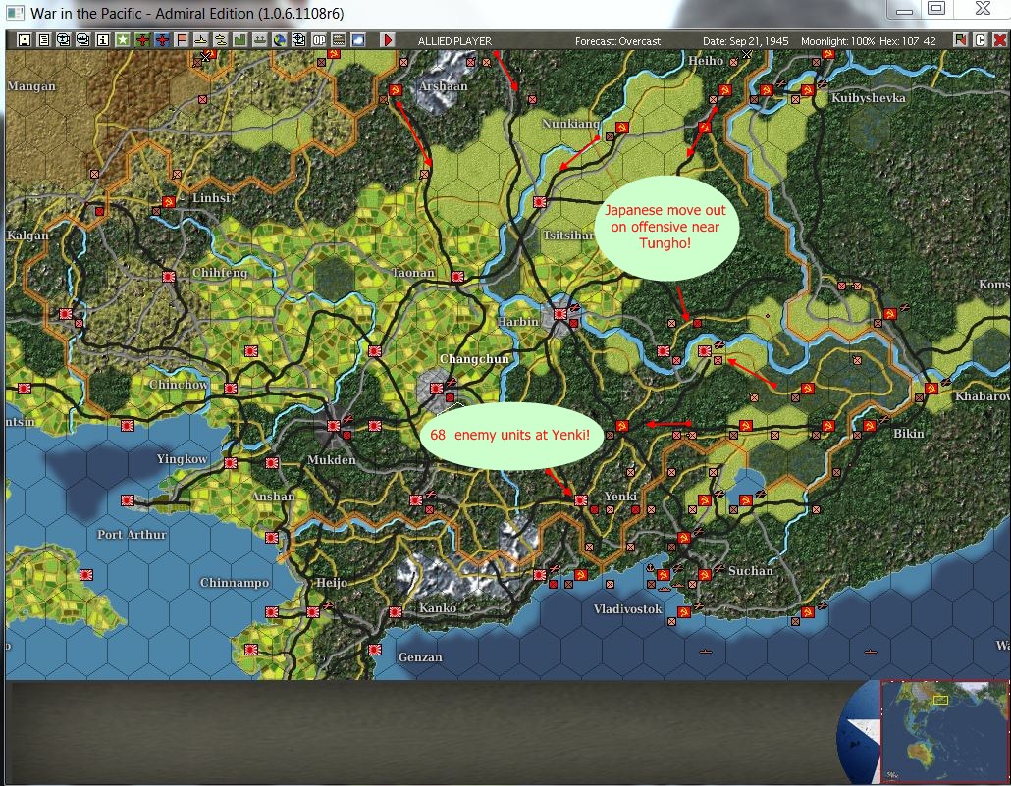Select the Japanese unit at Yenki
Viewport: 1011px width, 786px height.
pos(581,499)
